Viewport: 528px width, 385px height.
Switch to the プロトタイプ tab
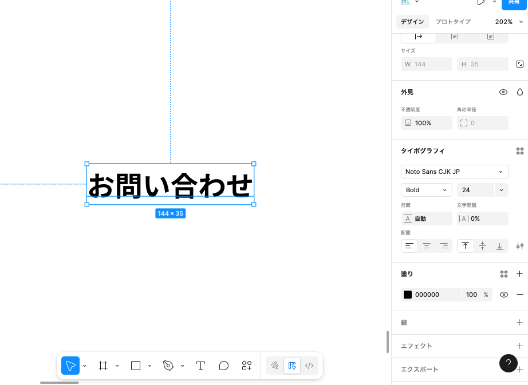click(453, 22)
